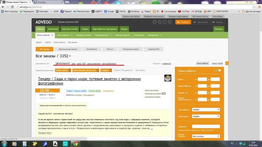Image resolution: width=262 pixels, height=147 pixels.
Task: Select orange square in Поиск работы header
Action: (214, 70)
